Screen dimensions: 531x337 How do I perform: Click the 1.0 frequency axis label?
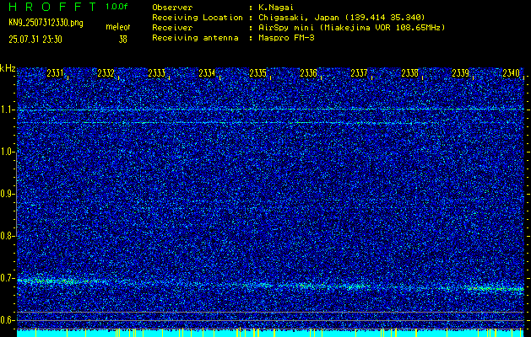coord(6,152)
